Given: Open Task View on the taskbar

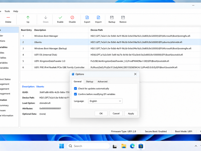Looking at the screenshot, I should tap(115, 146).
